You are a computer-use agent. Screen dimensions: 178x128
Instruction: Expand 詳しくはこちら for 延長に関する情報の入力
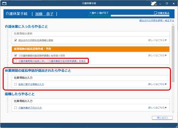point(157,84)
